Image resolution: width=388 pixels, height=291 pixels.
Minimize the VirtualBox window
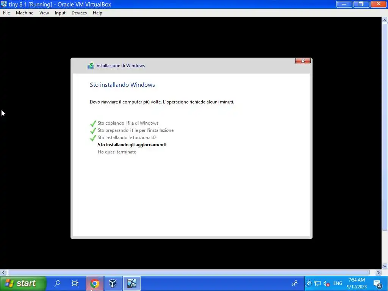pyautogui.click(x=344, y=4)
